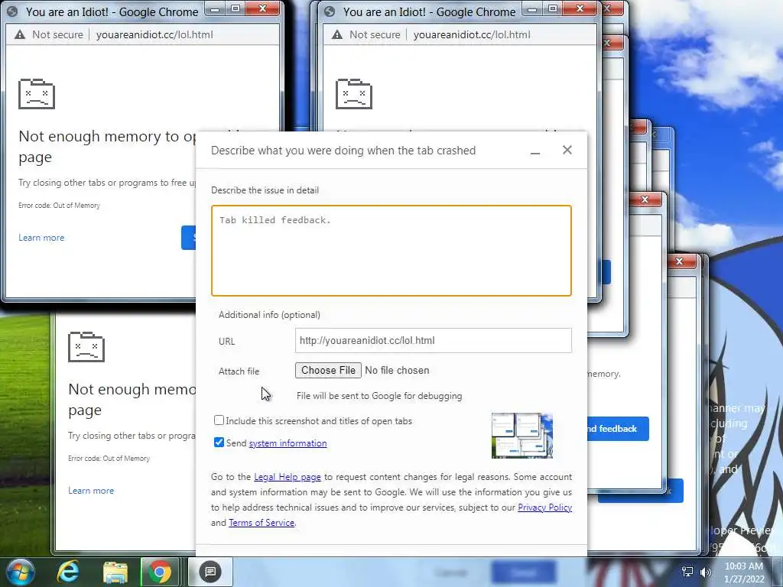Close the second You are an Idiot window
This screenshot has height=587, width=783.
[580, 8]
